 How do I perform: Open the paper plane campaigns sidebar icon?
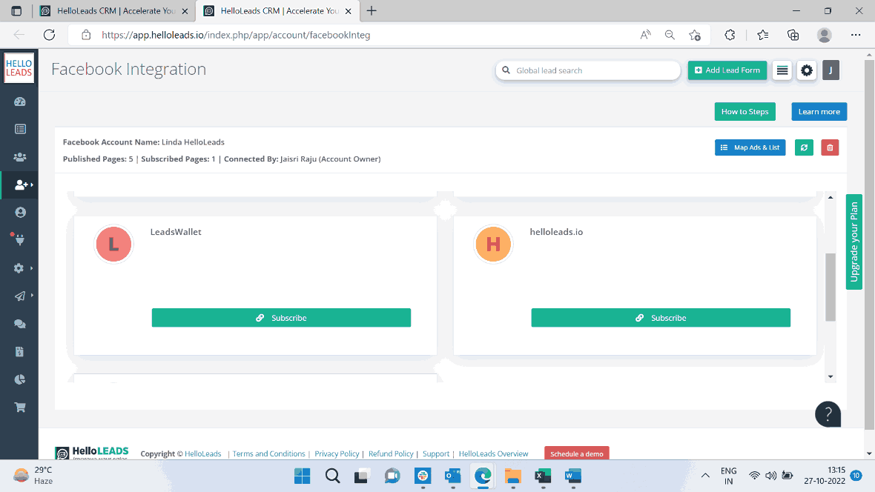tap(19, 296)
